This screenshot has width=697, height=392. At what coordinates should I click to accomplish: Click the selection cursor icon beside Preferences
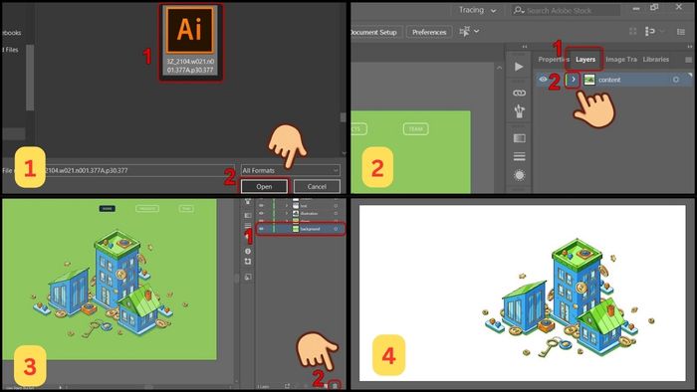click(465, 31)
